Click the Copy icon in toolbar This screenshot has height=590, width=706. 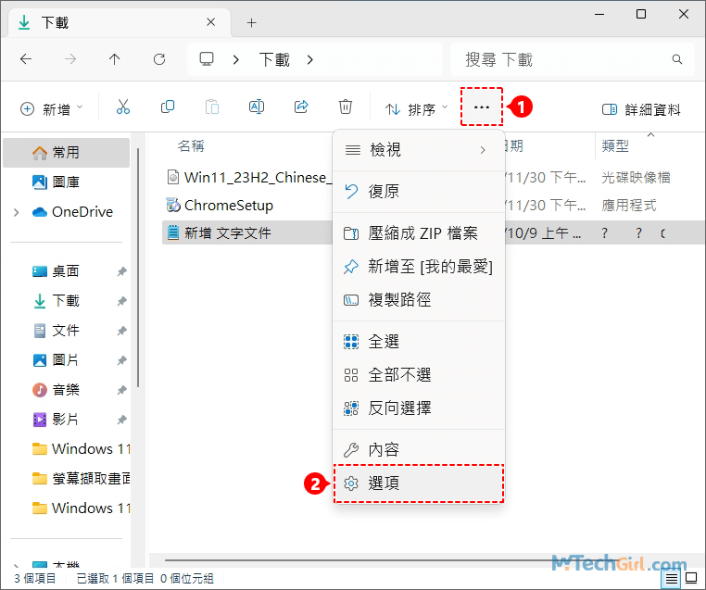pos(168,108)
